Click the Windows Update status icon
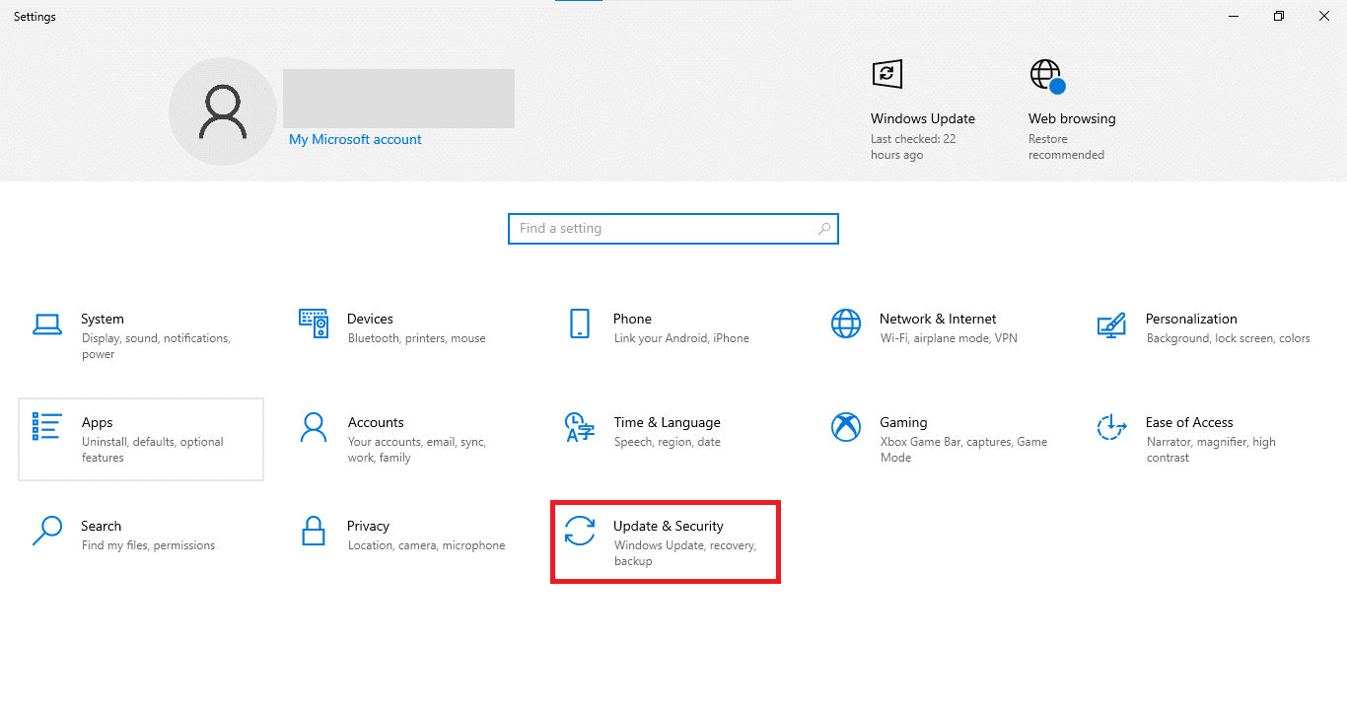The width and height of the screenshot is (1347, 718). pos(886,74)
